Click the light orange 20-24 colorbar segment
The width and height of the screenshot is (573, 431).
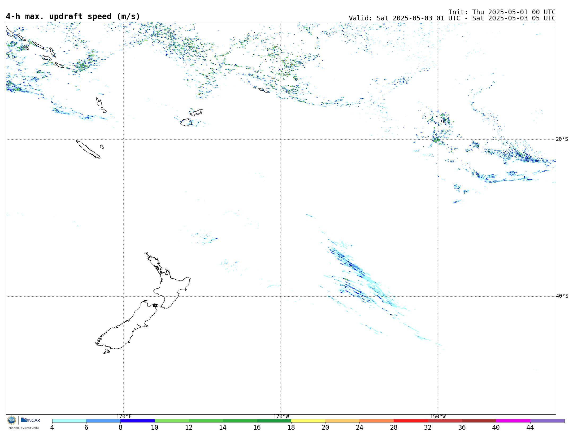[342, 421]
